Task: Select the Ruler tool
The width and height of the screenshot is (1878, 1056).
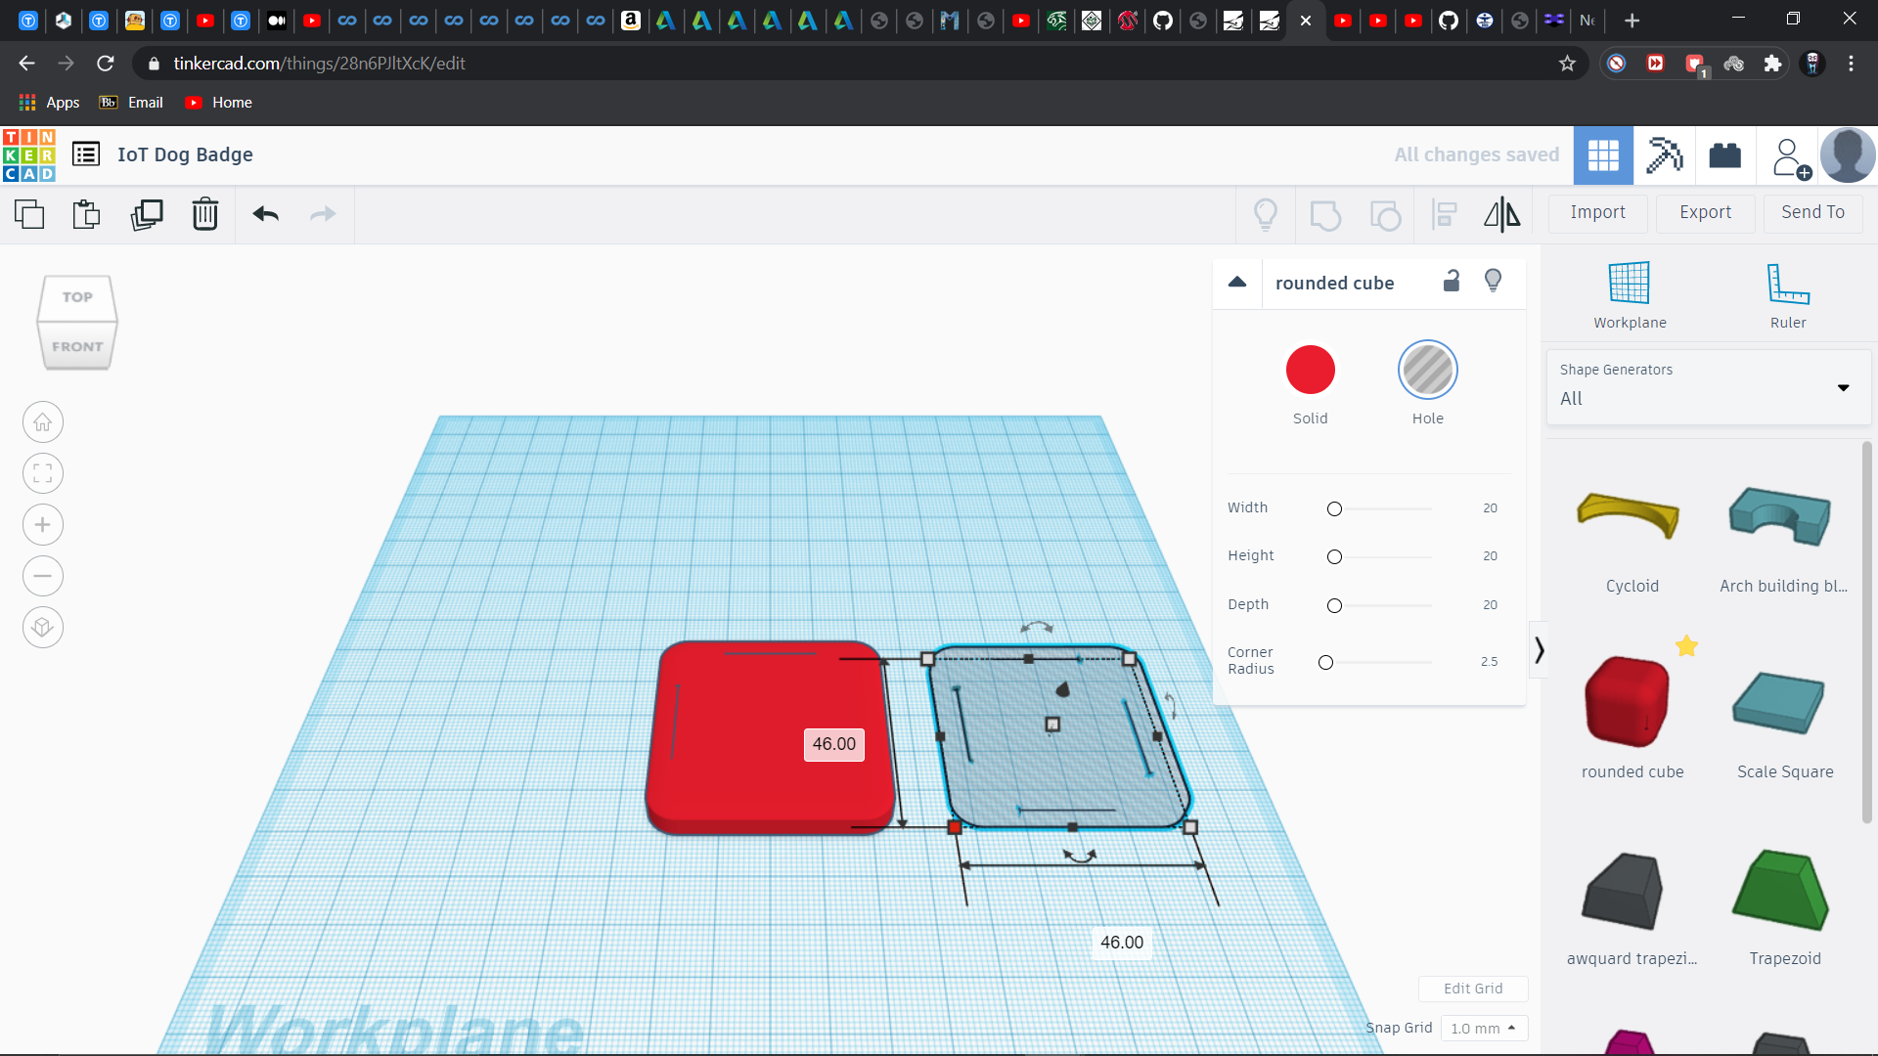Action: (1787, 294)
